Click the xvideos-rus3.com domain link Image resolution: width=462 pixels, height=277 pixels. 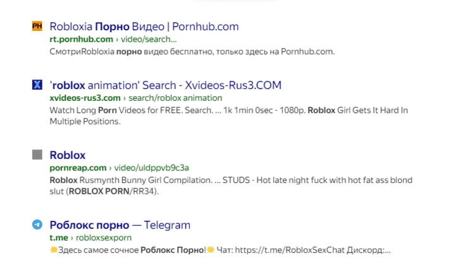coord(84,98)
